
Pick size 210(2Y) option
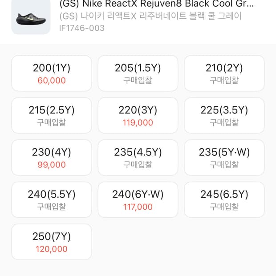224,73
